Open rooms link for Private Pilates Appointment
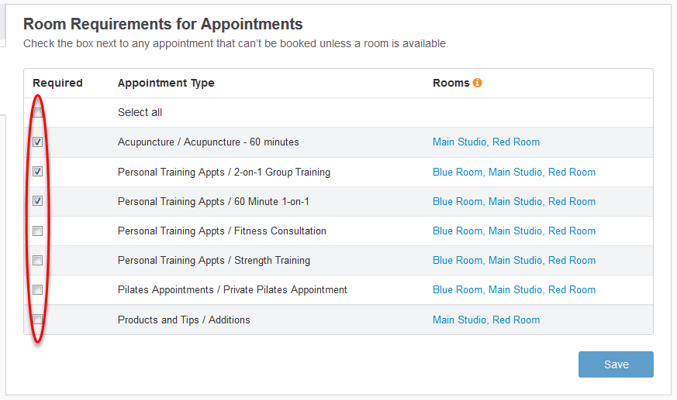 [x=514, y=290]
